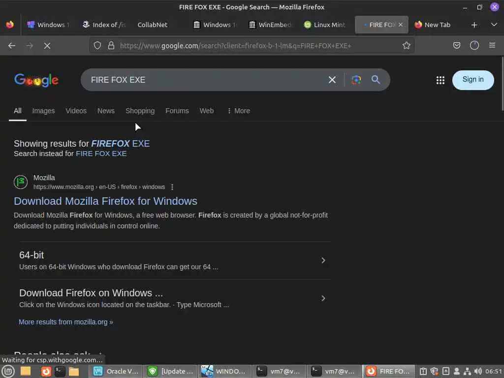
Task: Select the Shopping search filter
Action: (x=140, y=111)
